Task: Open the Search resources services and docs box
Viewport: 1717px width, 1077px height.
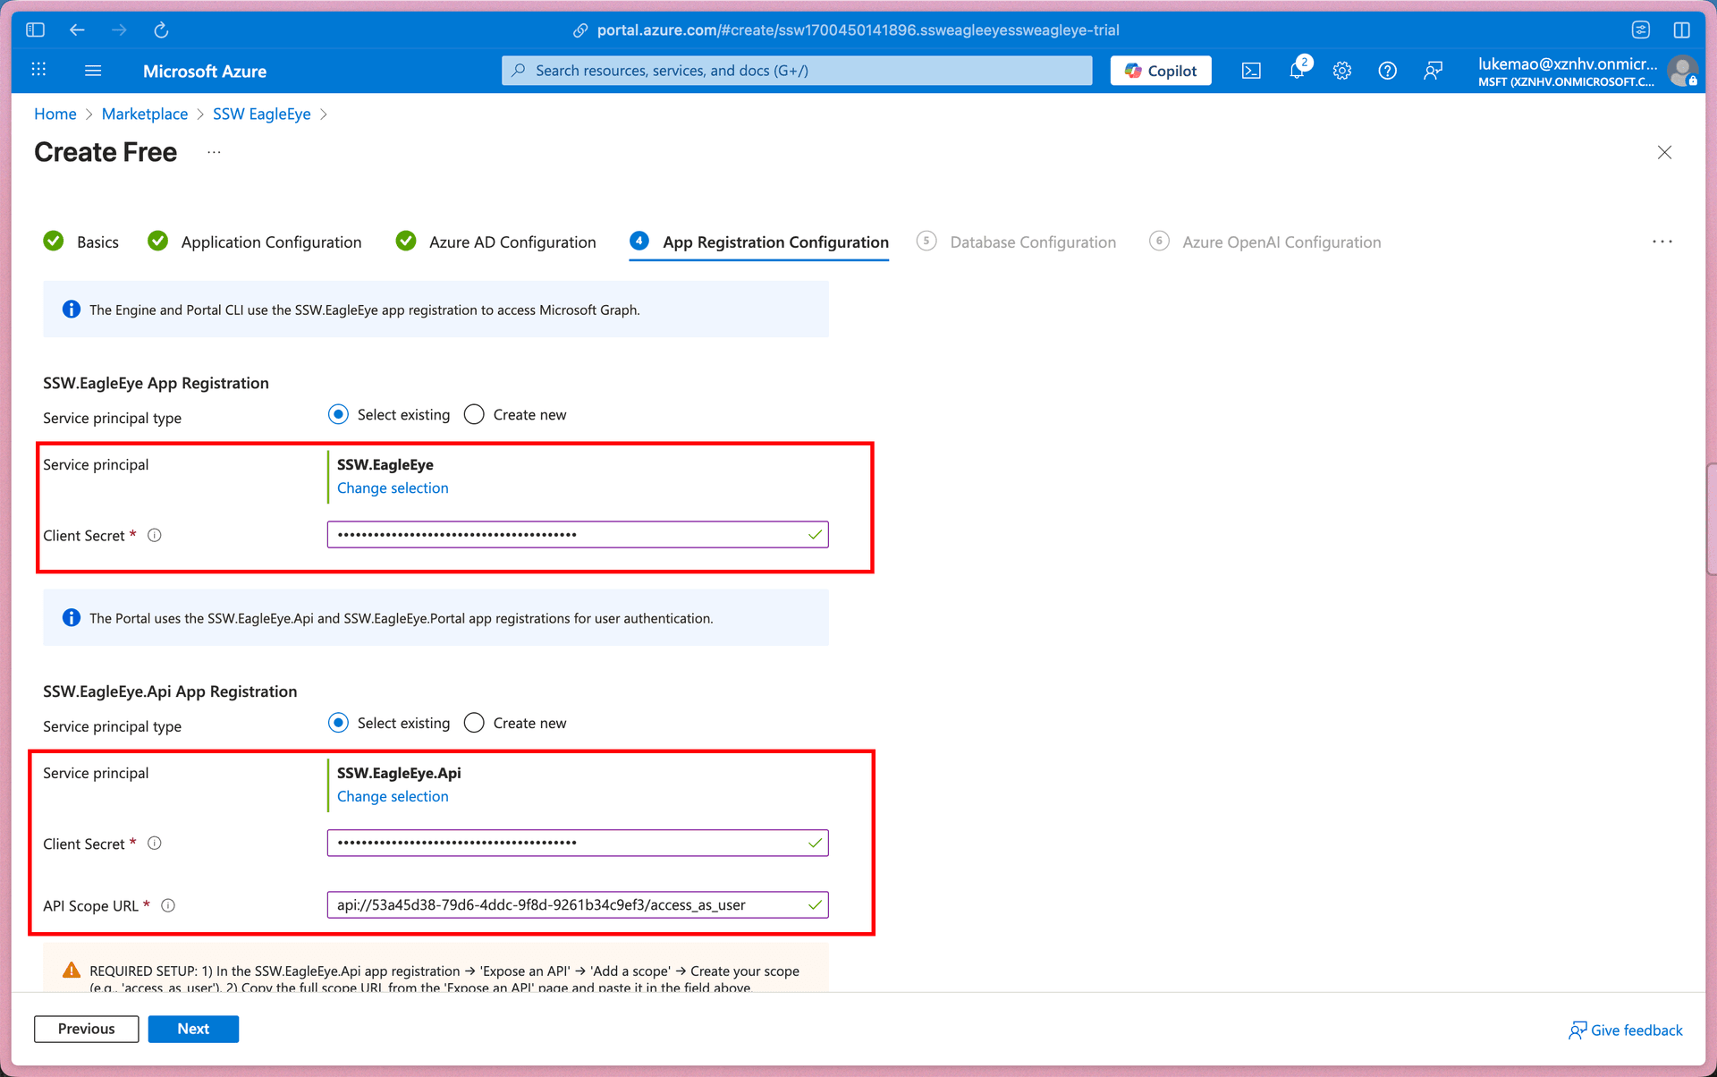Action: click(796, 70)
